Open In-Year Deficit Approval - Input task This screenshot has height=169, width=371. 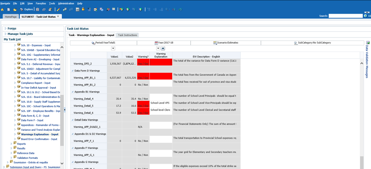pos(38,88)
